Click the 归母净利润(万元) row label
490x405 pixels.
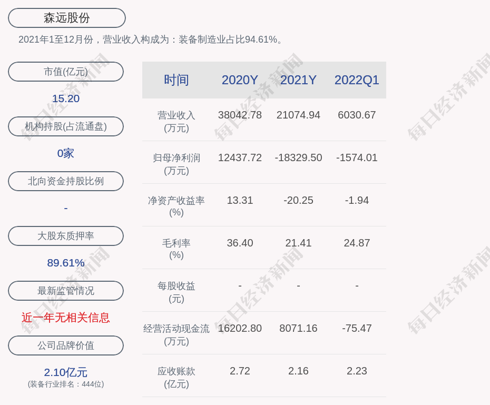(177, 164)
